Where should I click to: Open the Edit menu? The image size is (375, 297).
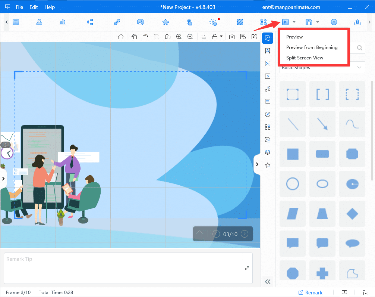[x=34, y=7]
